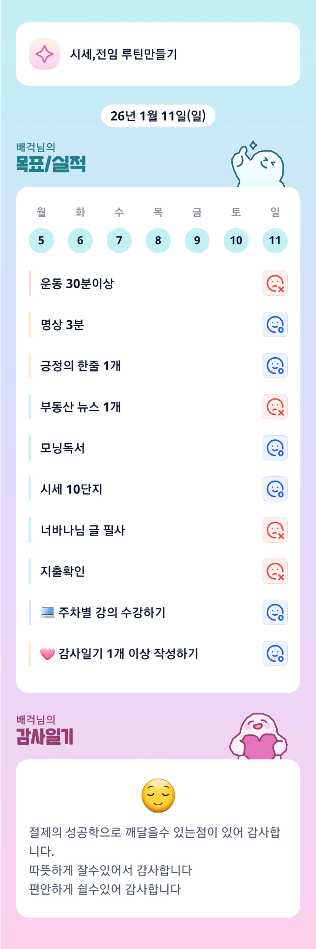Toggle the status face for 긍정의 한줄 1개
The width and height of the screenshot is (316, 949).
tap(275, 366)
